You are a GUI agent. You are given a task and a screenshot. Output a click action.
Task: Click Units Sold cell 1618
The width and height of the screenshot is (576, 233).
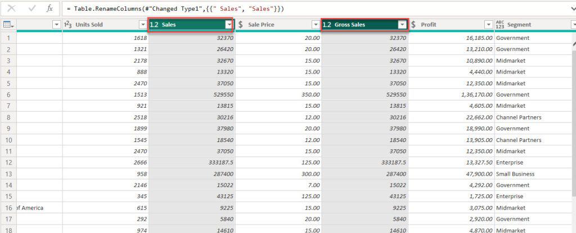(105, 38)
